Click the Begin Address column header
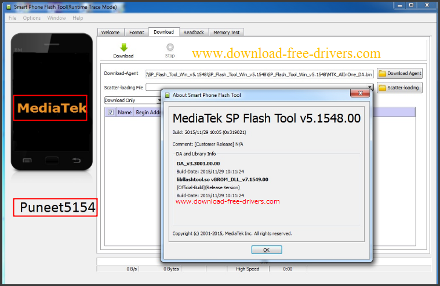 pos(148,113)
